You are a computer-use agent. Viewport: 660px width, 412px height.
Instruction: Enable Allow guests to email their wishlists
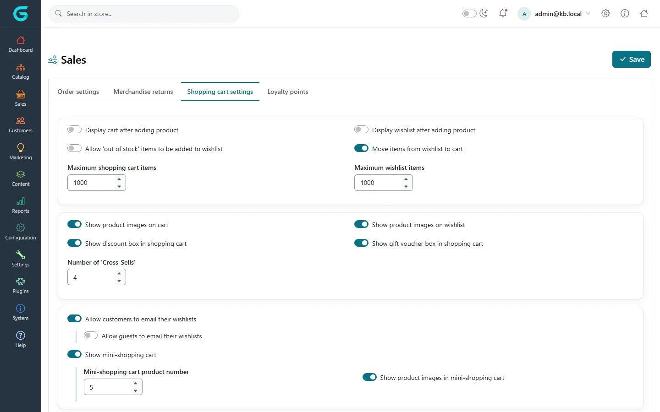coord(91,336)
